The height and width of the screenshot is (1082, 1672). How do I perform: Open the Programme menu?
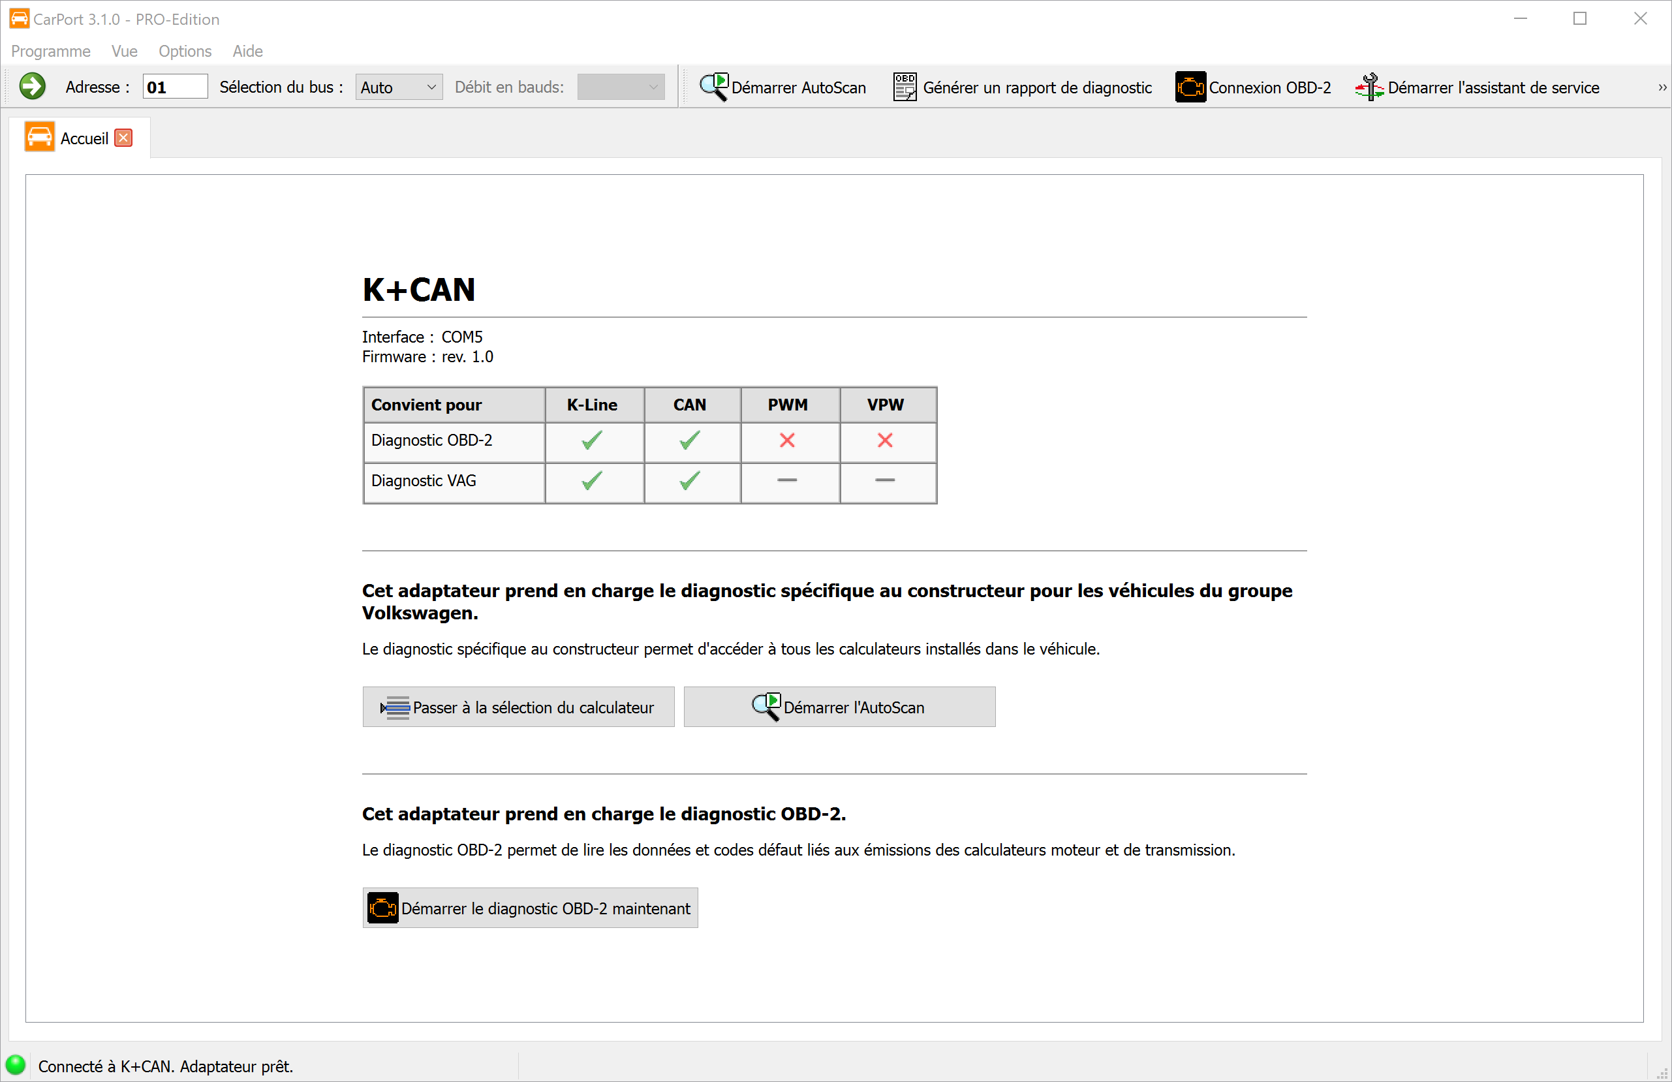(50, 51)
